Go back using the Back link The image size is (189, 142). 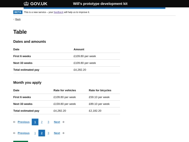click(x=18, y=19)
